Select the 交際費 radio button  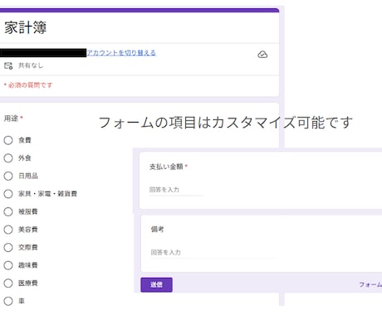8,247
